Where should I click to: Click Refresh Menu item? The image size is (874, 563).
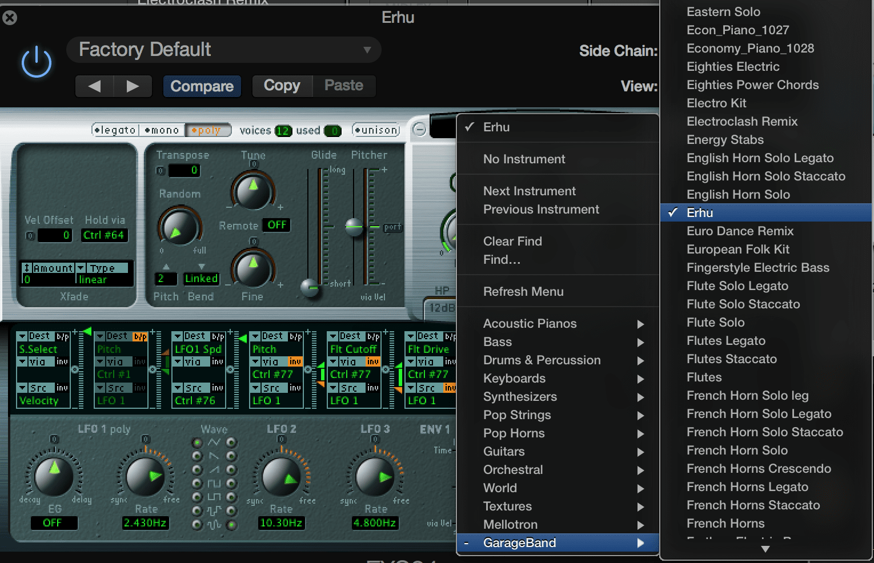coord(558,291)
